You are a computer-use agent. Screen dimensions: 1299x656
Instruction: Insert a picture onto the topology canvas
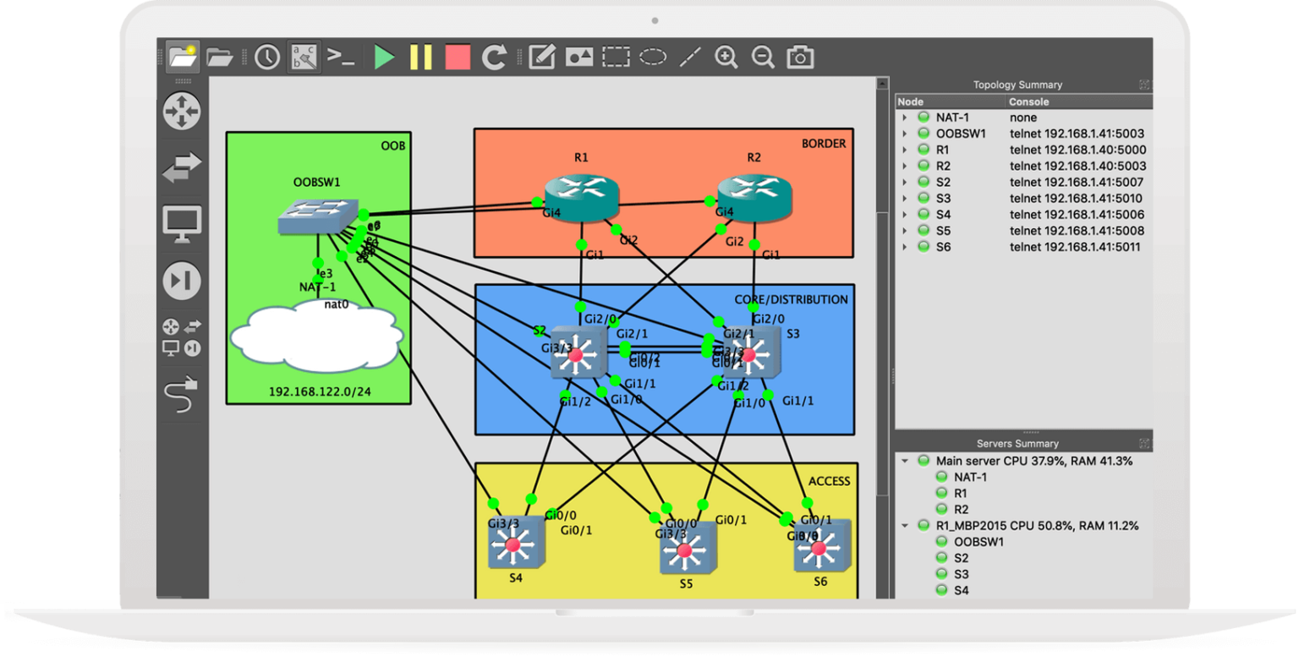[x=580, y=57]
